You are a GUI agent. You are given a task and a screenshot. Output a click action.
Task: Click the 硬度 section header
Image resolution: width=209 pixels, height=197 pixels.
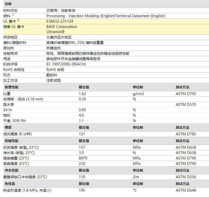8,127
